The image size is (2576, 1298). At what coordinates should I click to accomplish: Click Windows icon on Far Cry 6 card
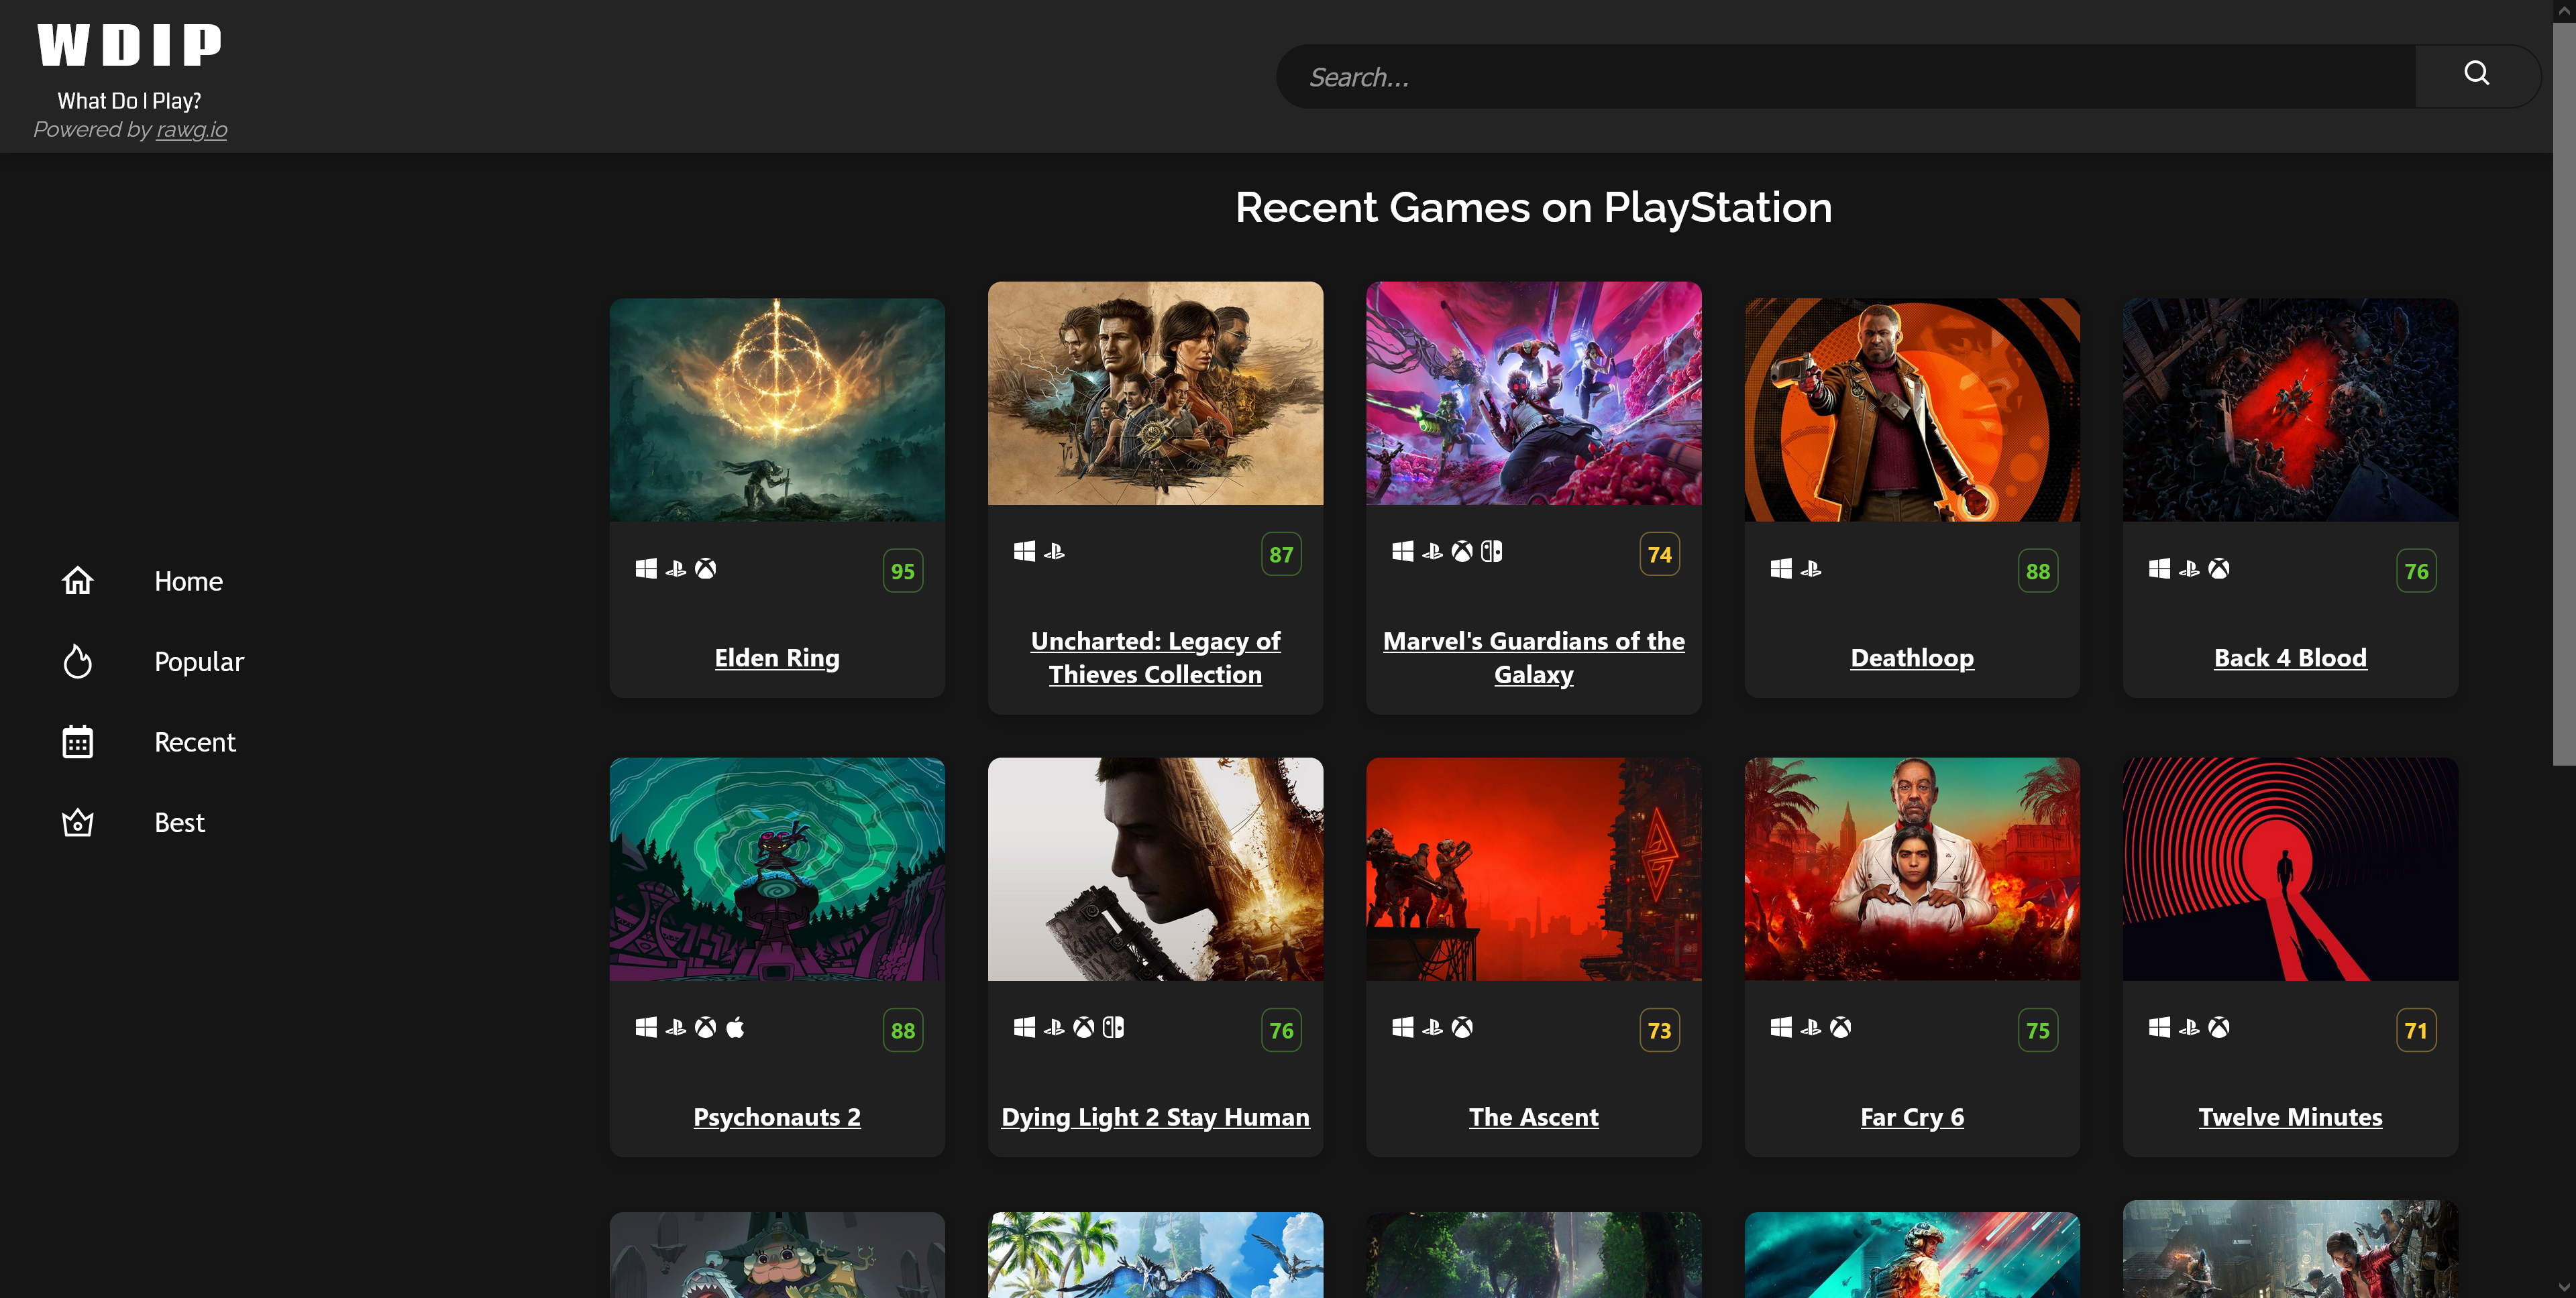1781,1027
